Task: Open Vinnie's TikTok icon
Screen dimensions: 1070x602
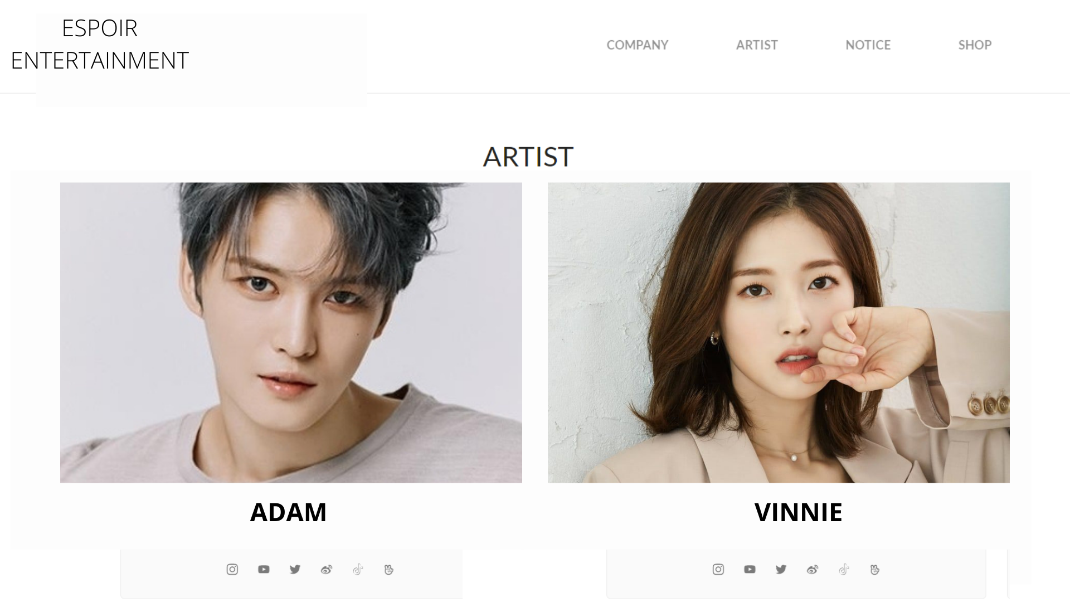Action: (844, 569)
